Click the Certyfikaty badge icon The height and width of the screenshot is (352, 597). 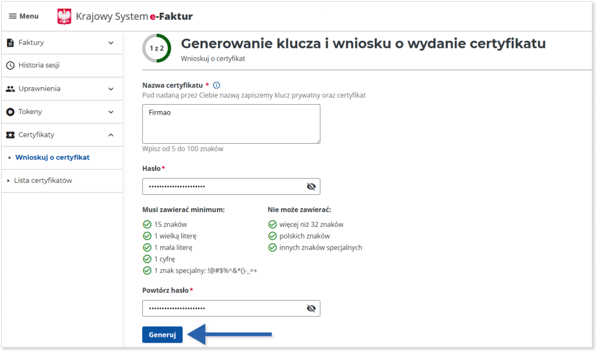(x=10, y=135)
